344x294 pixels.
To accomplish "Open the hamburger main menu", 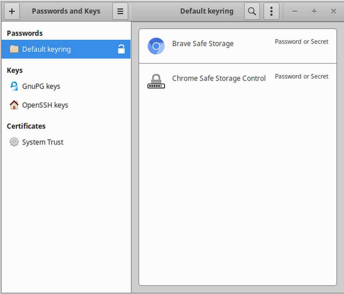I will tap(120, 11).
